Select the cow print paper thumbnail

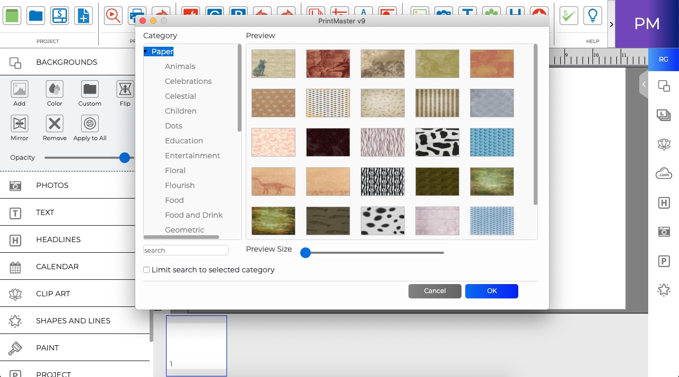coord(437,142)
